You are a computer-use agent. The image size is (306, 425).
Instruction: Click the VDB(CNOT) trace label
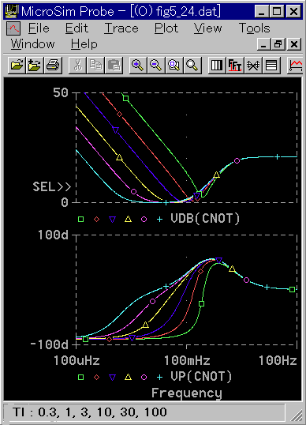tap(205, 219)
